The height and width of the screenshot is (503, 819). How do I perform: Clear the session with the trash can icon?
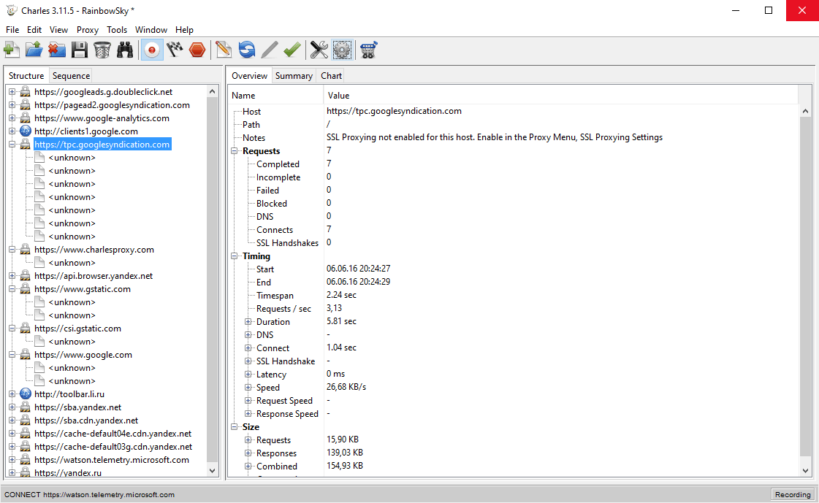pyautogui.click(x=102, y=50)
